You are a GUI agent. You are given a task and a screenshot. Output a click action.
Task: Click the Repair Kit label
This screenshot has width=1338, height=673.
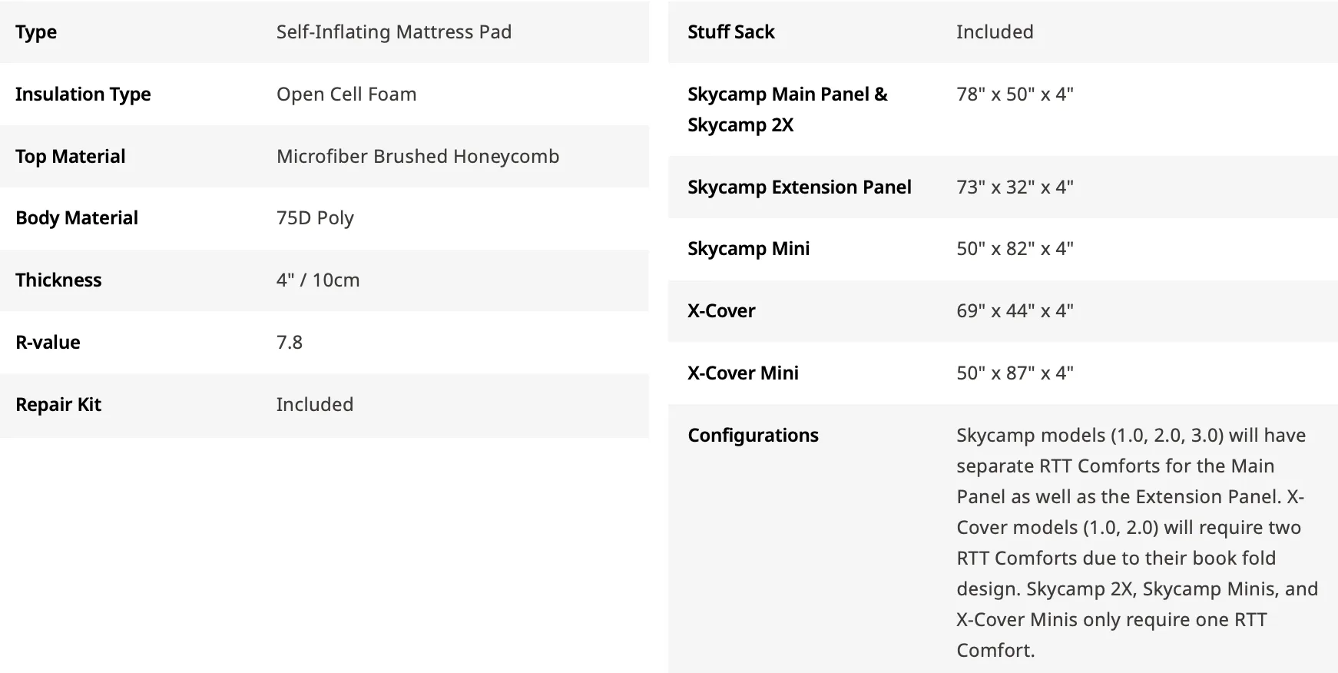(x=58, y=405)
